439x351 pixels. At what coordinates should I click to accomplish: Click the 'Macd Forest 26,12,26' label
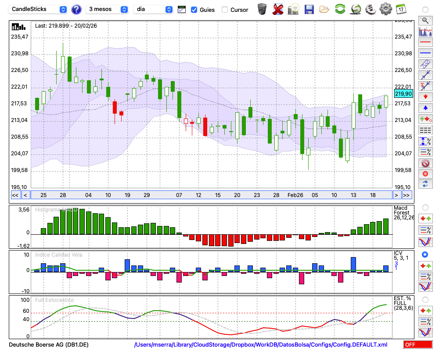click(403, 213)
